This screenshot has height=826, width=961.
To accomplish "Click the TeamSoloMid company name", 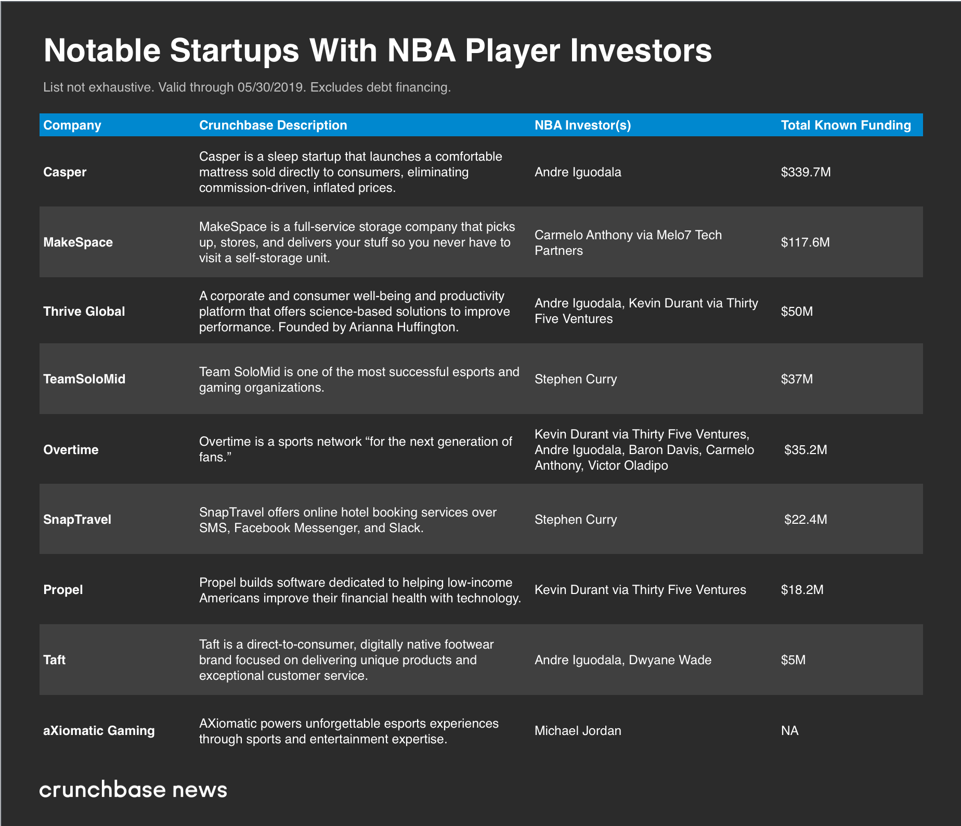I will tap(84, 379).
